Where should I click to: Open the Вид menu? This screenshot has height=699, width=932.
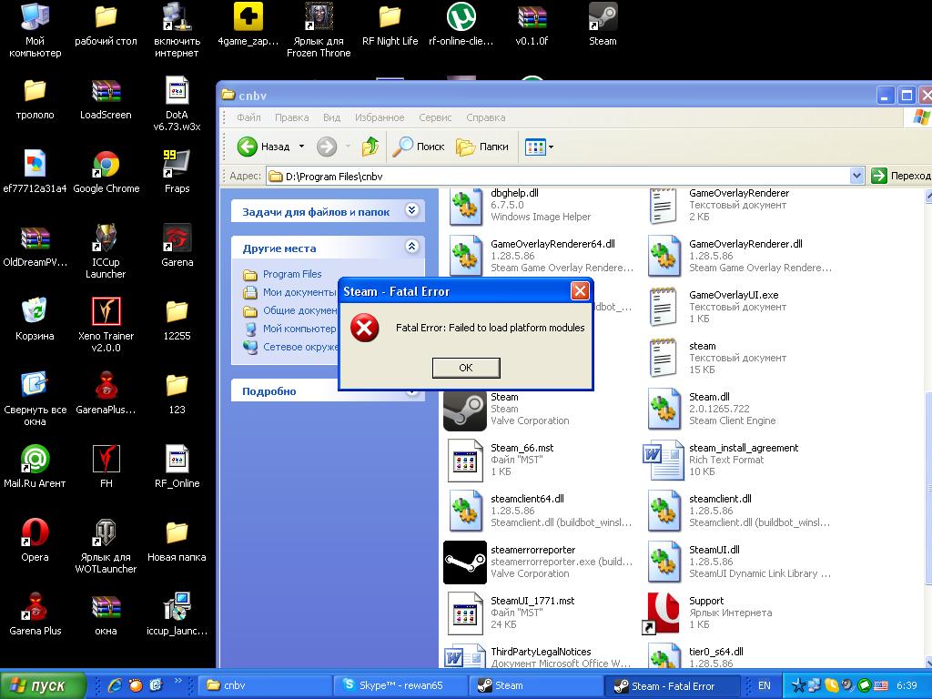tap(331, 117)
